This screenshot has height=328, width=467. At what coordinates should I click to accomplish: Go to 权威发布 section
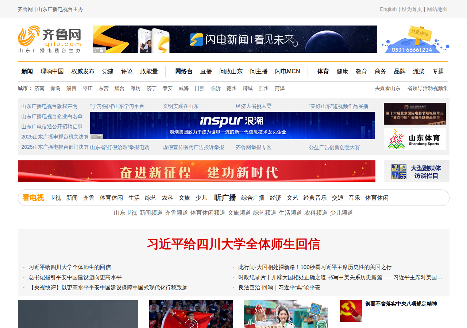click(x=83, y=71)
